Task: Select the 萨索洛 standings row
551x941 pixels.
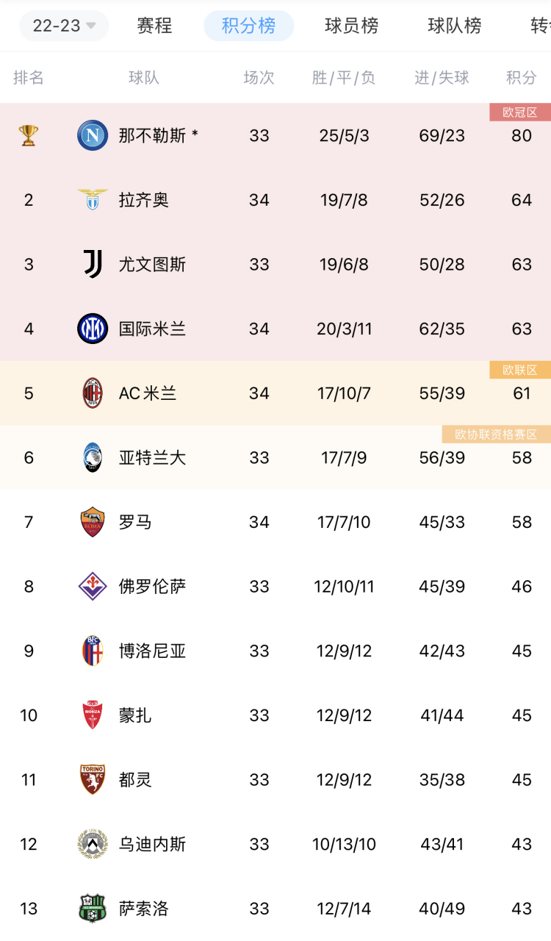Action: pos(275,909)
